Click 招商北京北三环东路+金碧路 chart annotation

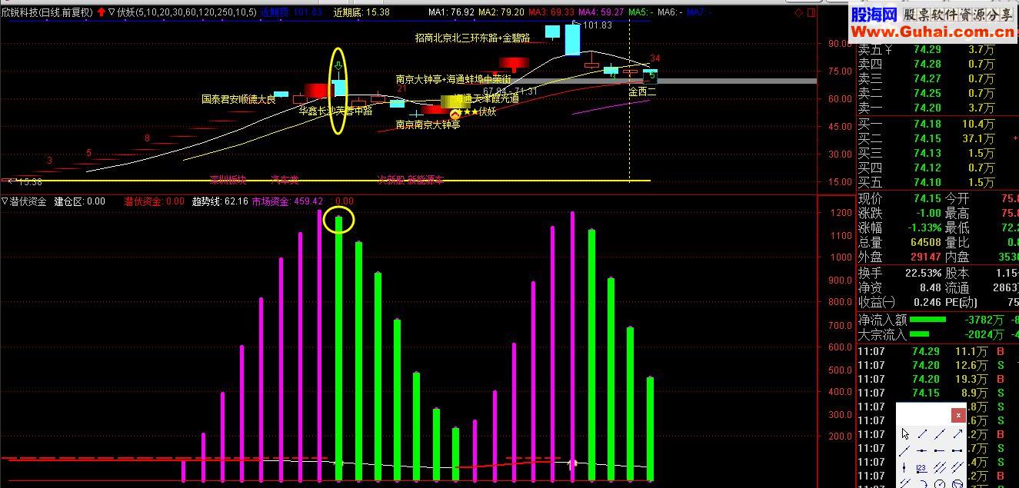pos(472,38)
